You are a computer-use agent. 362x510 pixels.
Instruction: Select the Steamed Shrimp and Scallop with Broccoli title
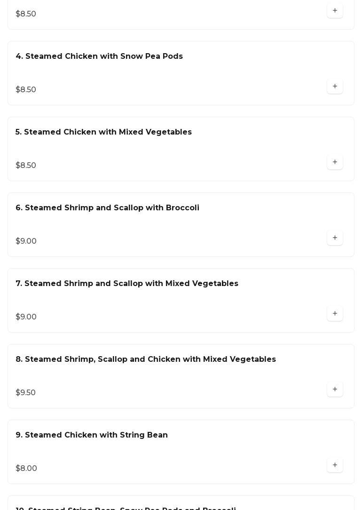(x=107, y=208)
